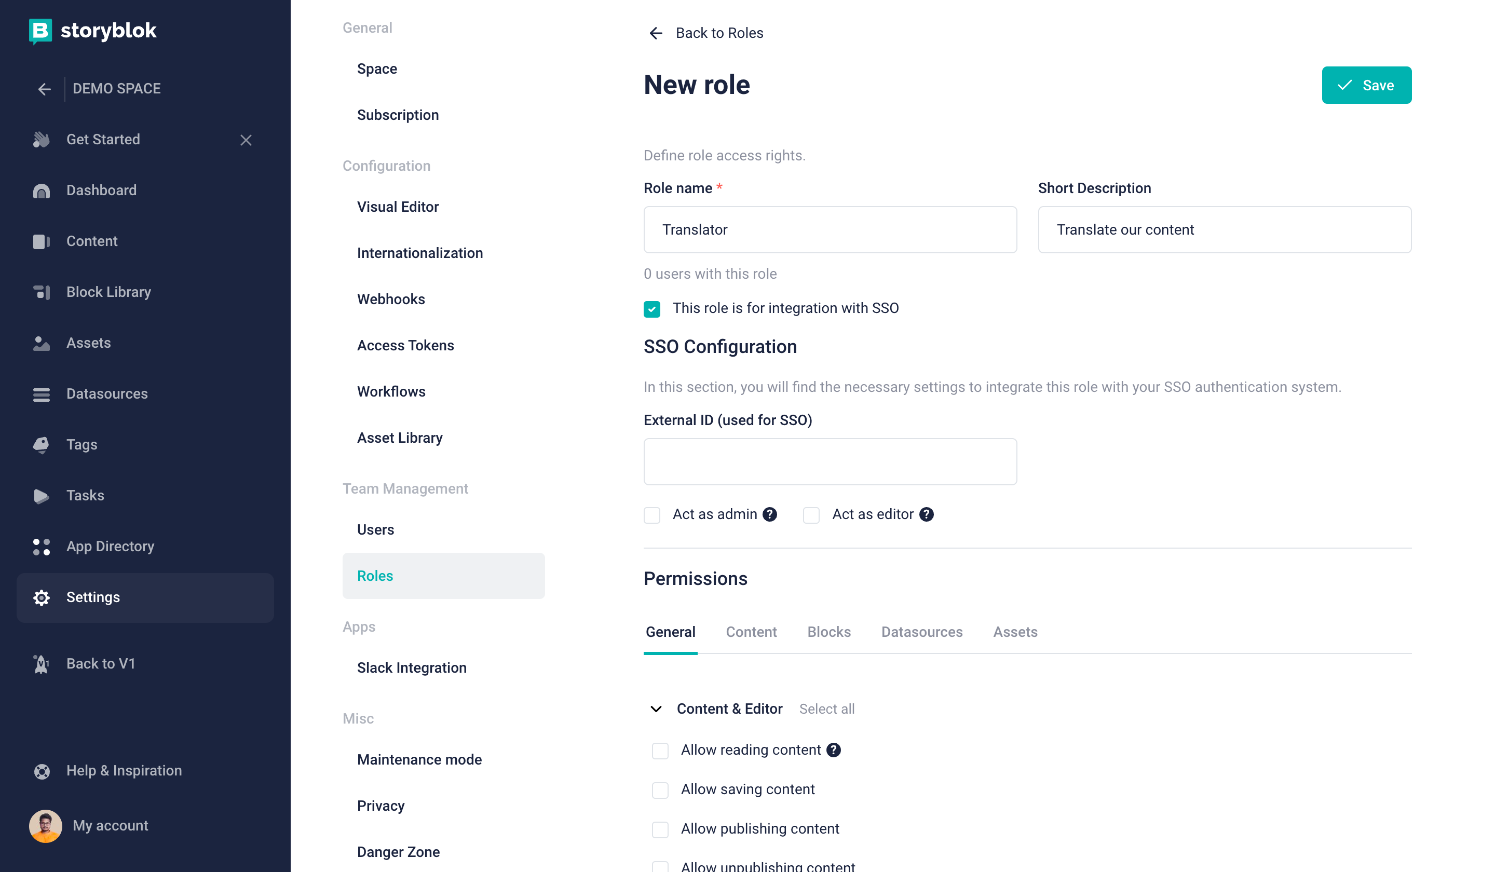The width and height of the screenshot is (1495, 872).
Task: Click the Back to Roles arrow icon
Action: coord(656,33)
